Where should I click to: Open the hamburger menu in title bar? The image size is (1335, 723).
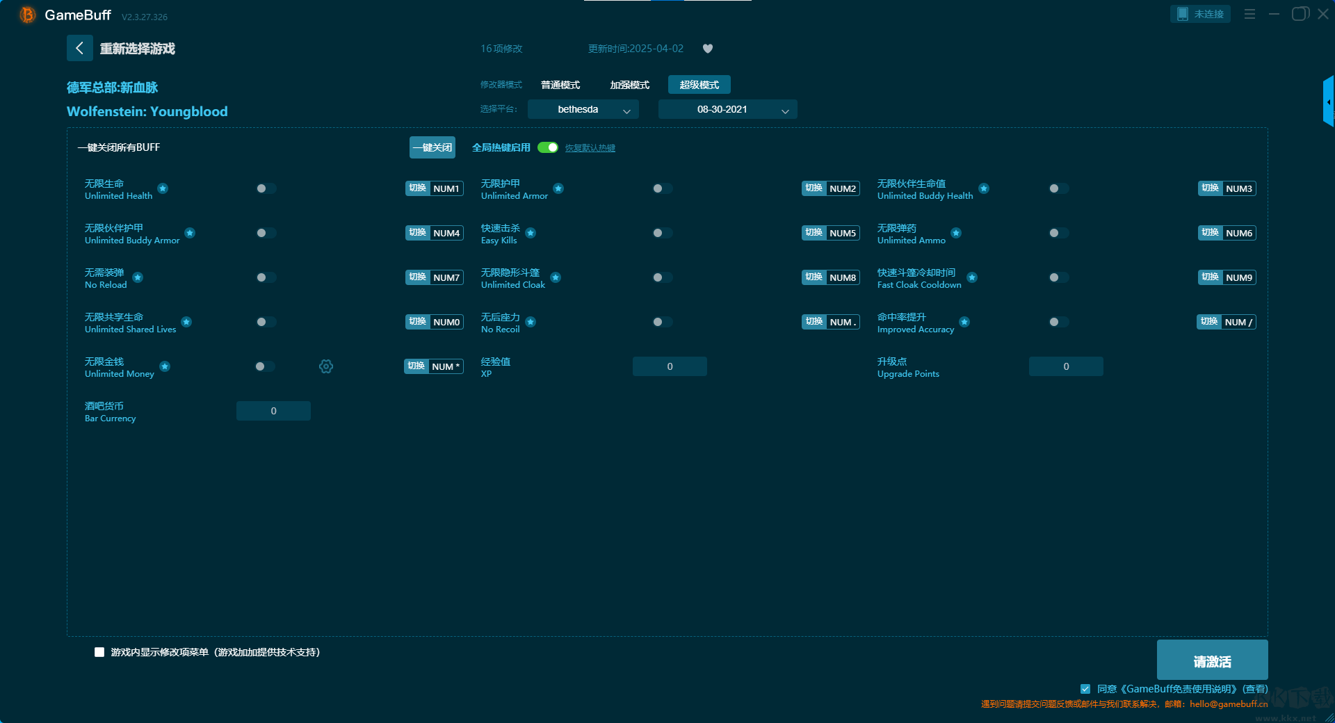click(1249, 14)
